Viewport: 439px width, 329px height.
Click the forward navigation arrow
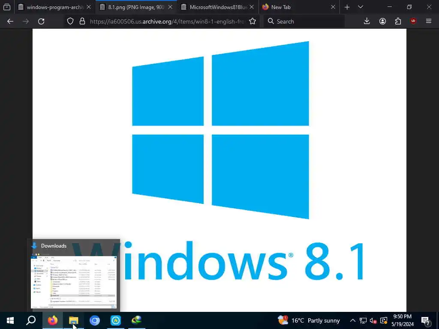pos(26,21)
